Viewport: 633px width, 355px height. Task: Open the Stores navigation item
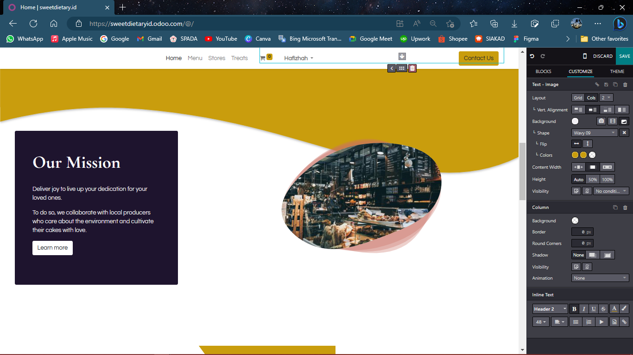[x=217, y=58]
